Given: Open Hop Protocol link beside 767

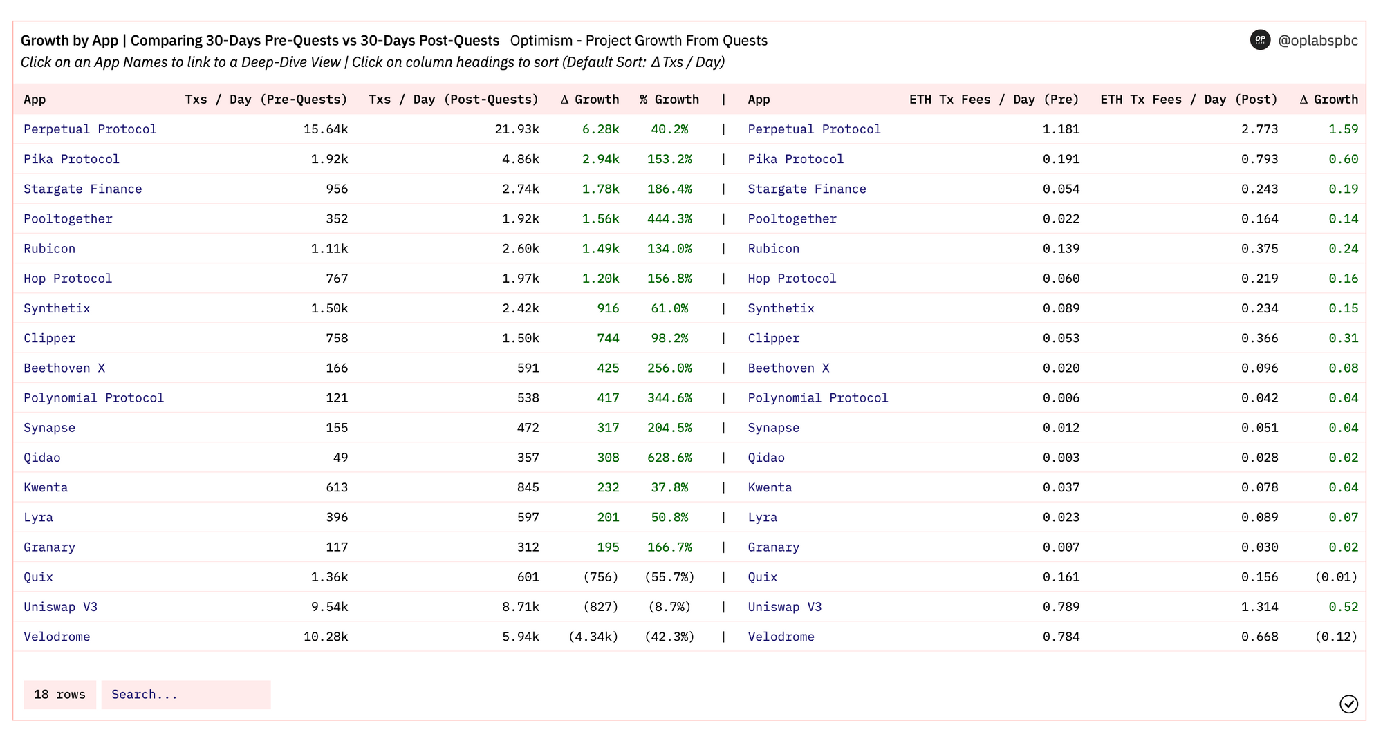Looking at the screenshot, I should tap(68, 279).
